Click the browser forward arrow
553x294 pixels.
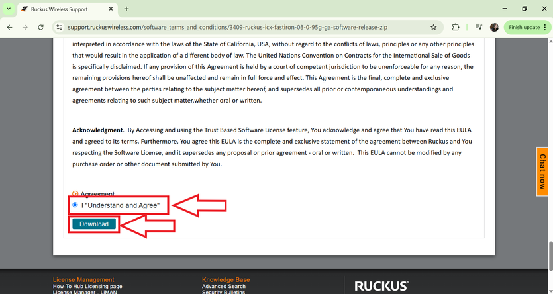tap(25, 28)
